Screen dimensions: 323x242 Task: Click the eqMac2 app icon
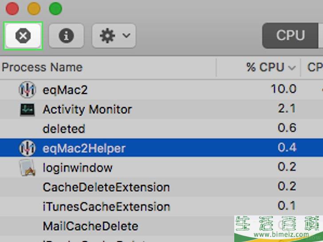(x=27, y=90)
